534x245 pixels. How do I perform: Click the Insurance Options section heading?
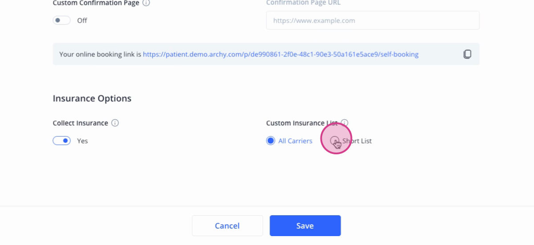(92, 98)
